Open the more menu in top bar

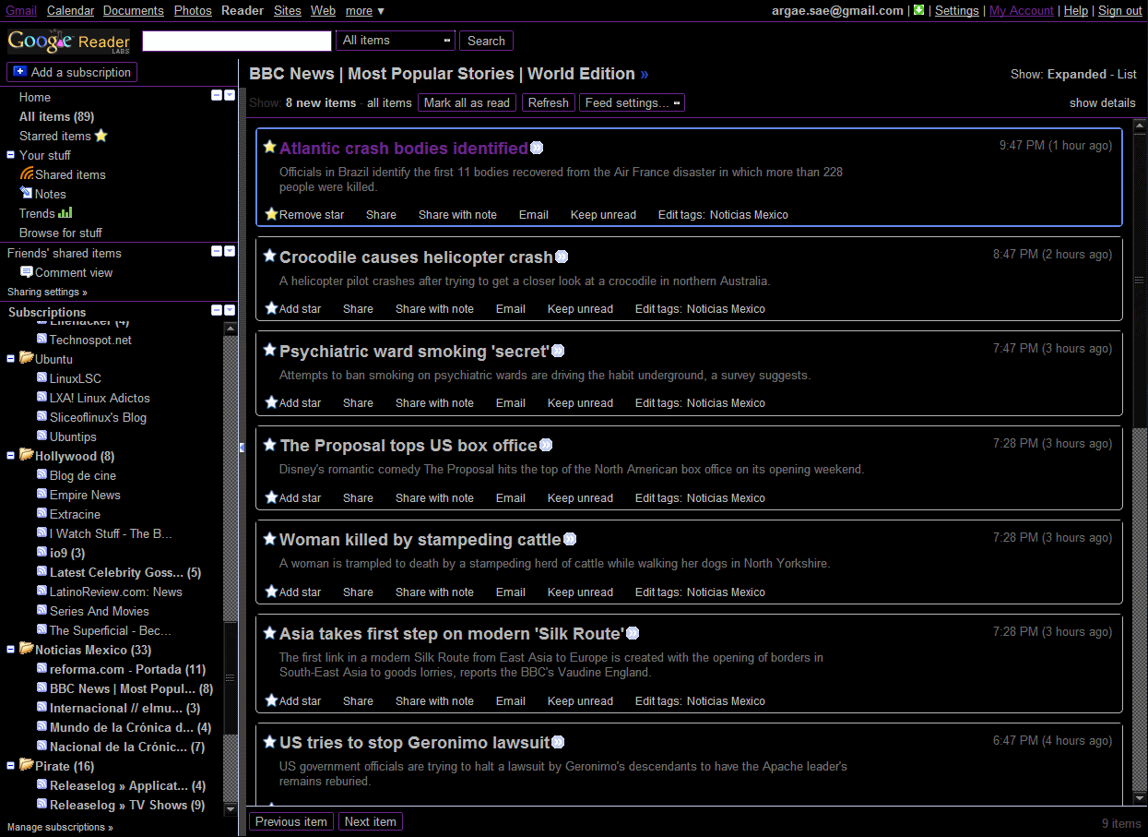point(365,10)
